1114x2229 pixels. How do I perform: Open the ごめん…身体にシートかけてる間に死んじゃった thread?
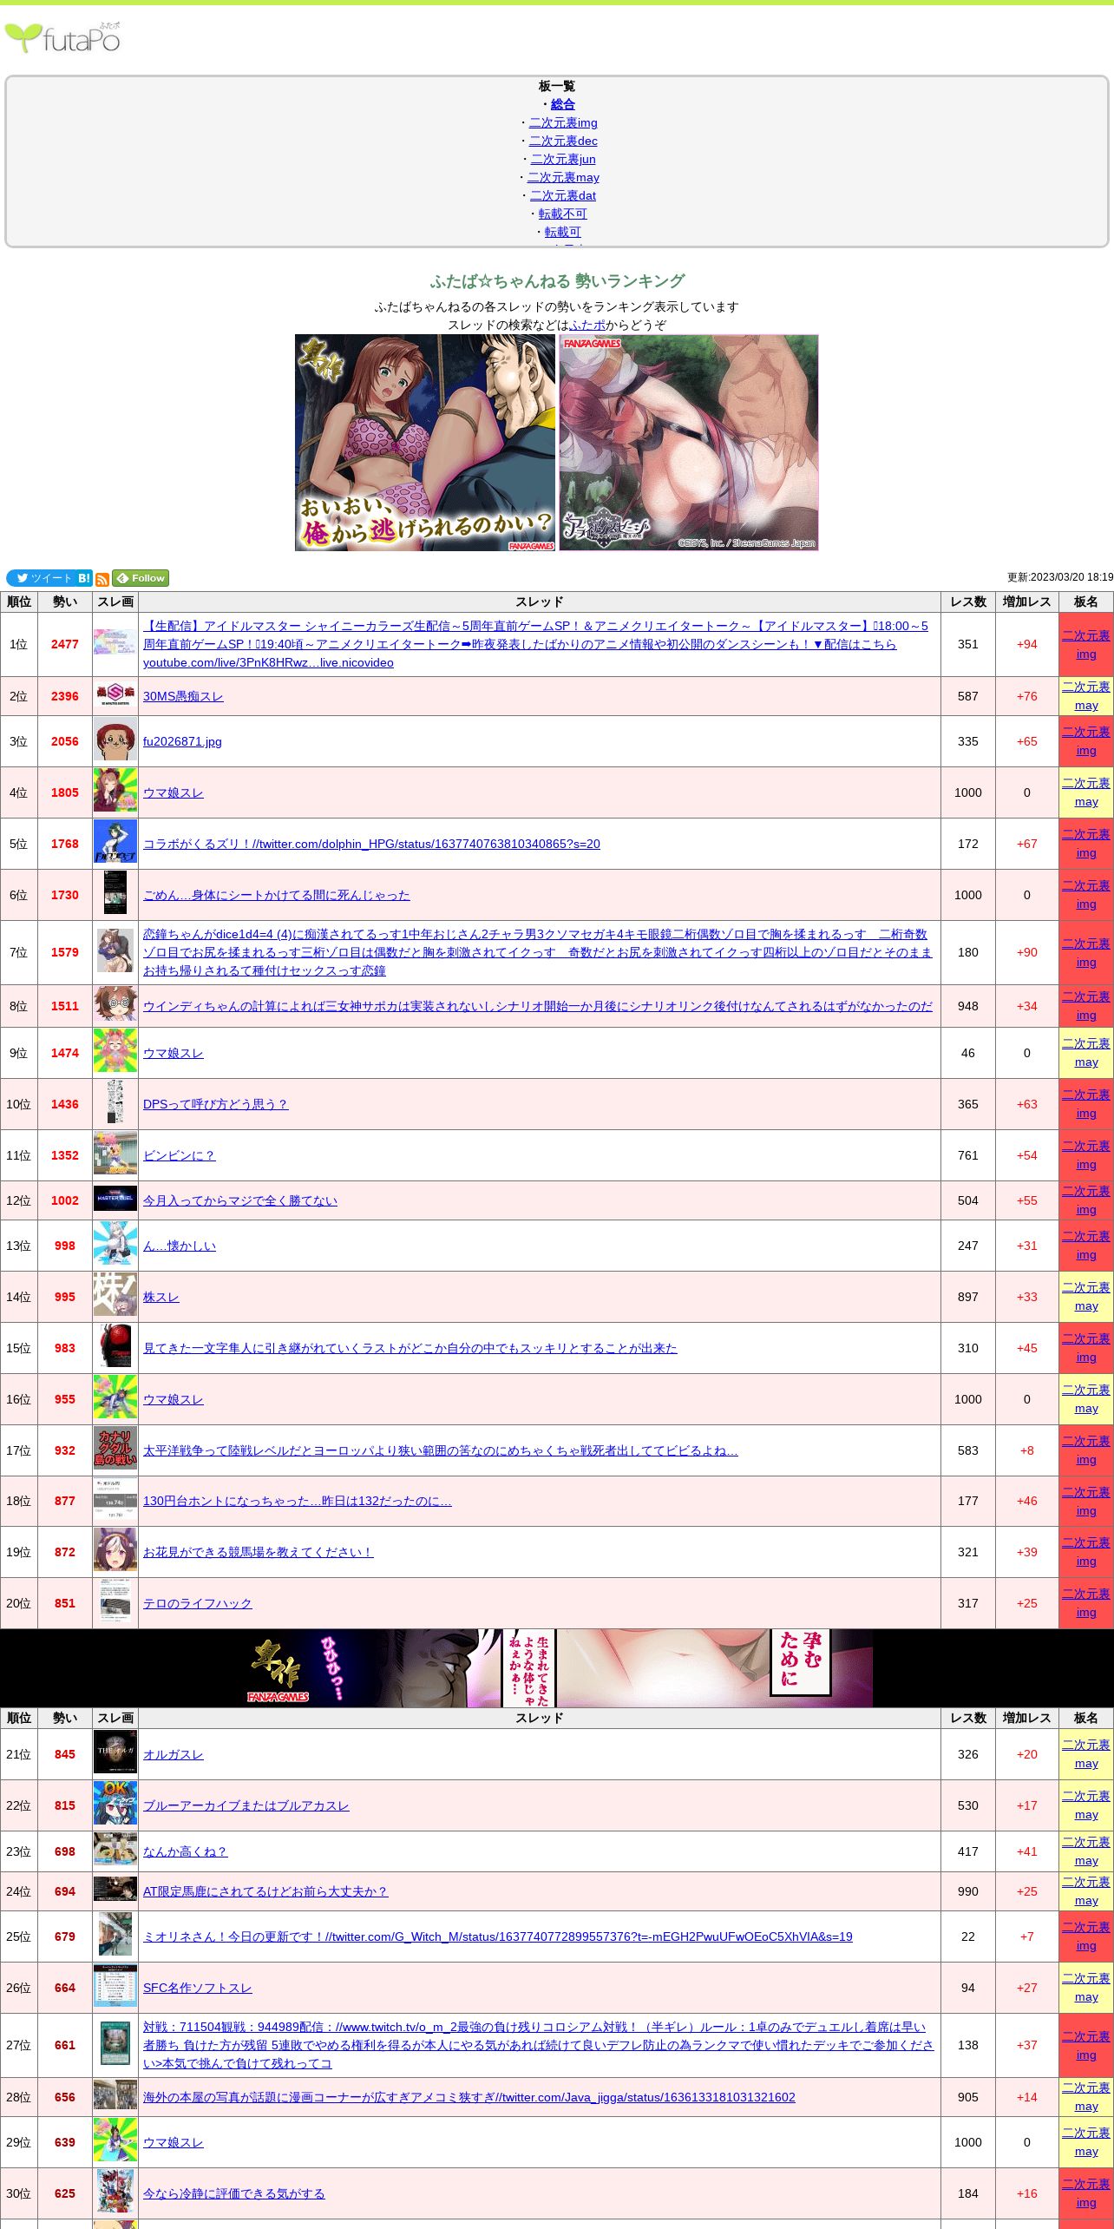[x=277, y=895]
